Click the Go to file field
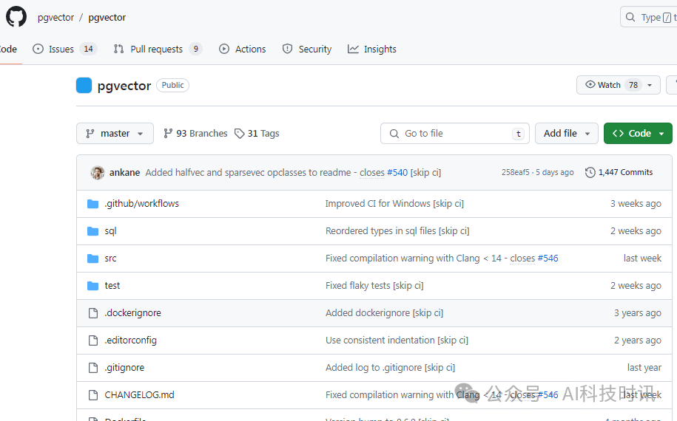 coord(455,134)
